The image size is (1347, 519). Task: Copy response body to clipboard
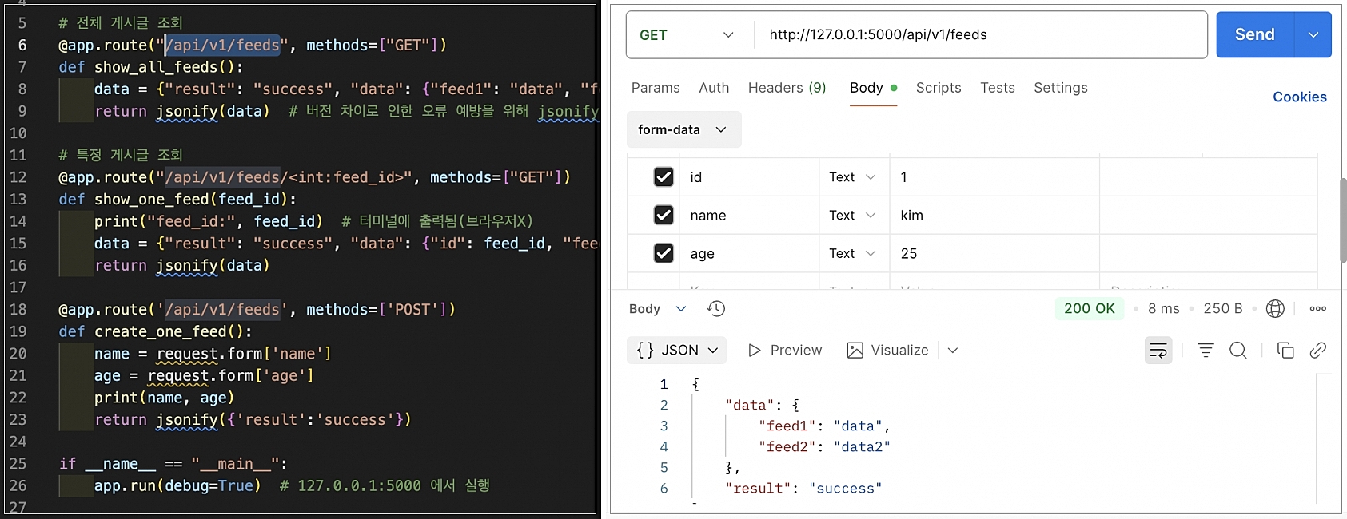pos(1285,350)
